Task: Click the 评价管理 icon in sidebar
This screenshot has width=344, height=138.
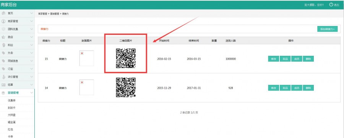Action: [x=3, y=77]
